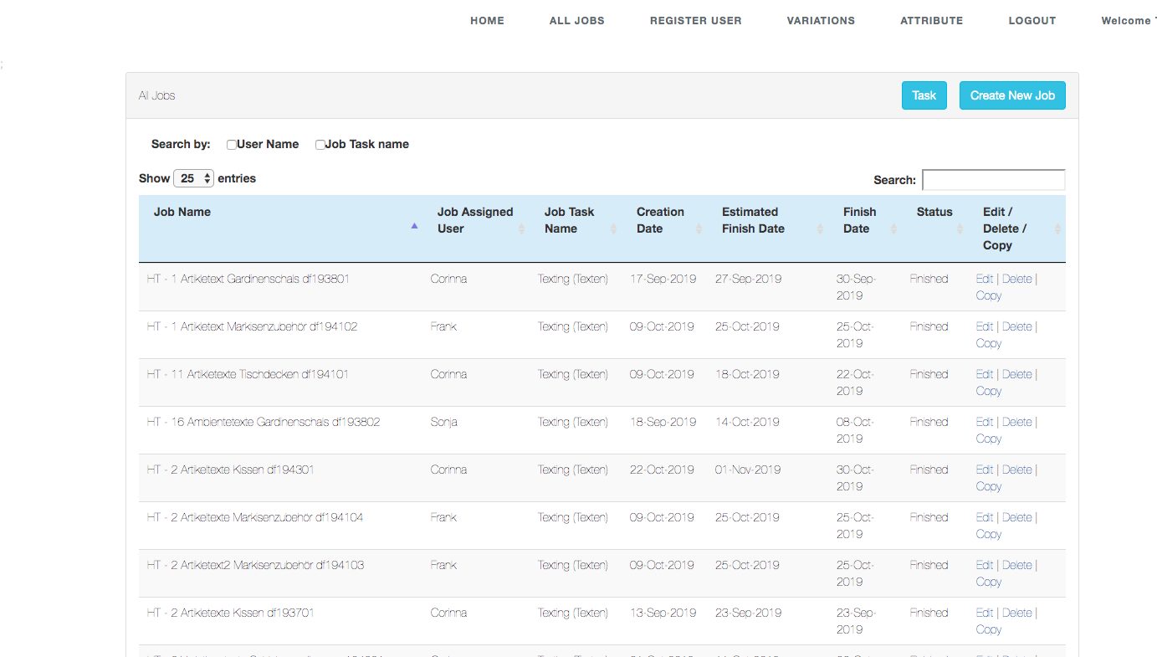Screen dimensions: 1157x657
Task: Click the Create New Job button
Action: point(1012,95)
